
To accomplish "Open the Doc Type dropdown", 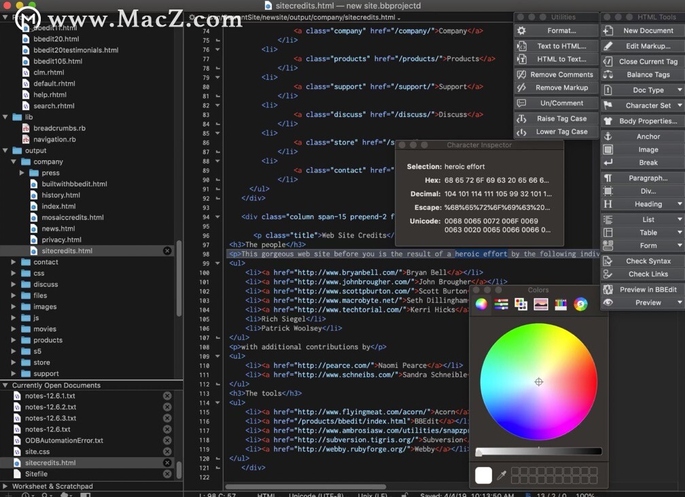I will pos(643,90).
